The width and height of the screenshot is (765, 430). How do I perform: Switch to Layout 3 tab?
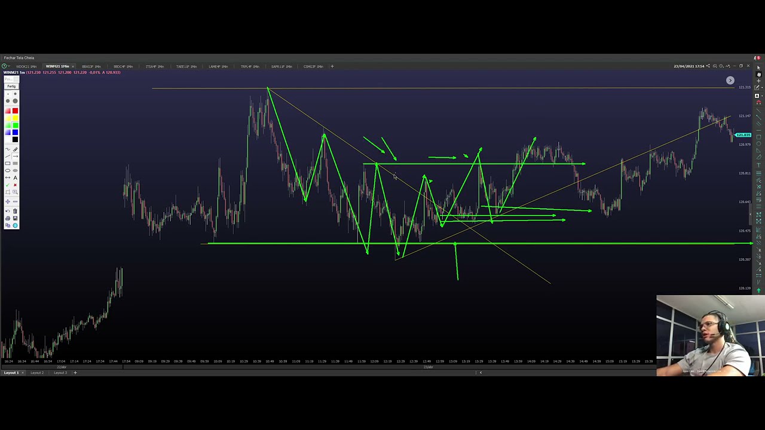click(x=60, y=373)
